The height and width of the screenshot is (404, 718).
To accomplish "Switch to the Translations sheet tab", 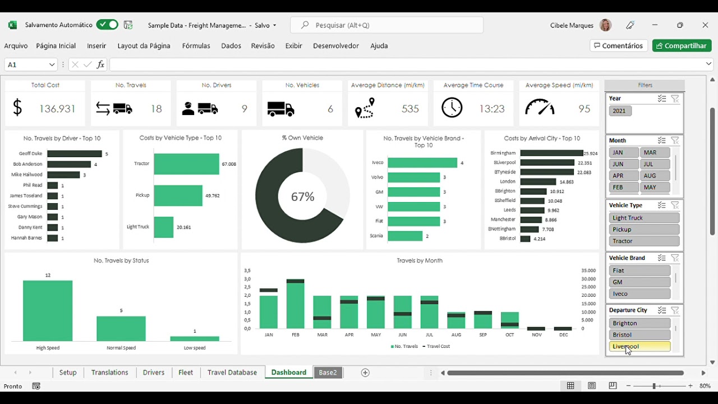I will [x=110, y=373].
